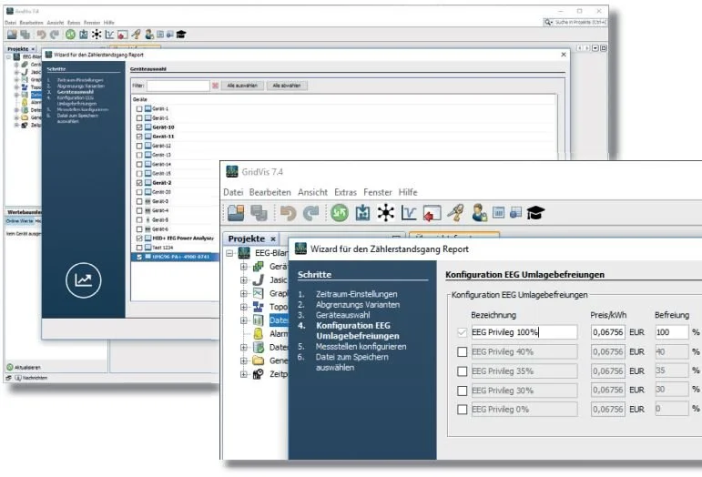This screenshot has width=702, height=477.
Task: Enable the EEG Privileg 0% checkbox
Action: click(x=462, y=410)
